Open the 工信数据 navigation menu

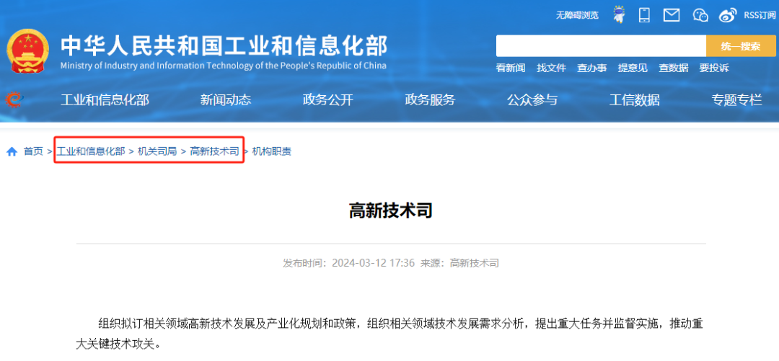pos(635,100)
